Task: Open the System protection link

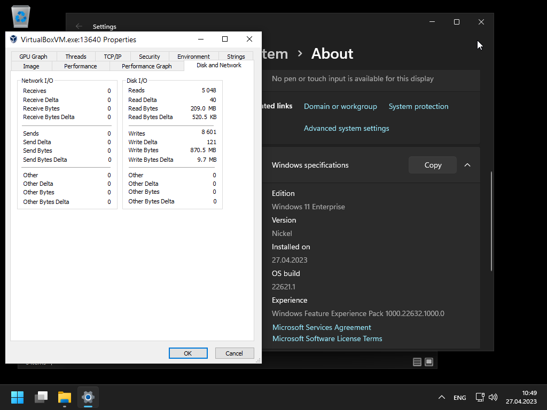Action: (x=418, y=106)
